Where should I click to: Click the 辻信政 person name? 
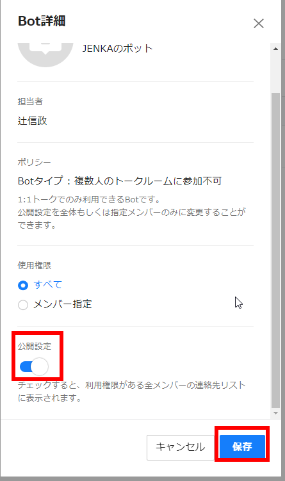pos(32,120)
